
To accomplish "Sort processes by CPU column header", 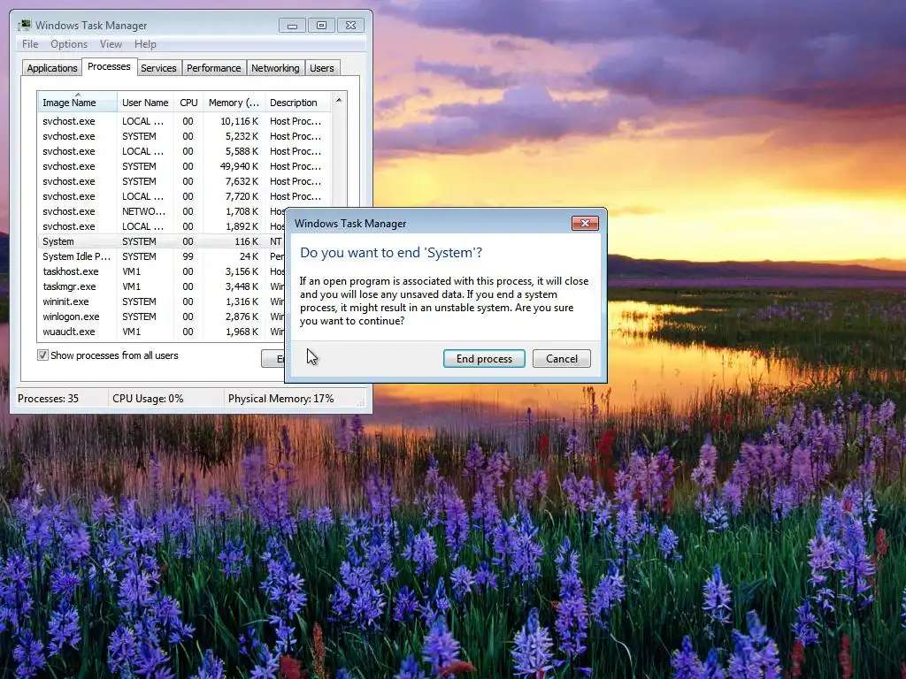I will (188, 103).
